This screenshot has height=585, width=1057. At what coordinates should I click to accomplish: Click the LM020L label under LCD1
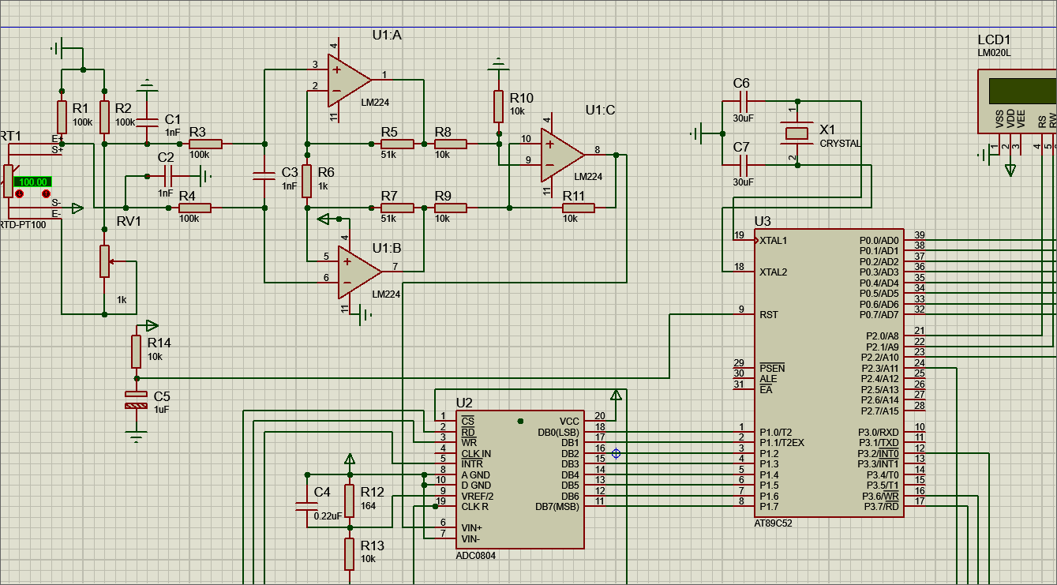tap(994, 53)
